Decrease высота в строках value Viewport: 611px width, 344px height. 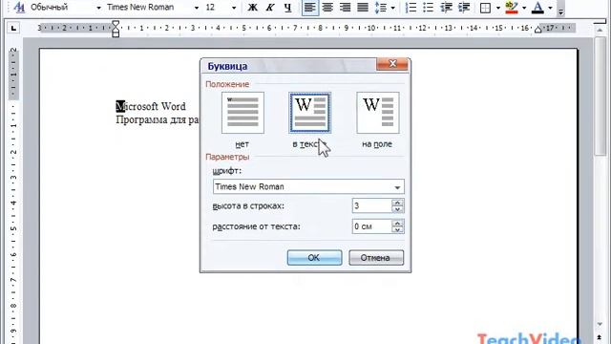click(397, 209)
